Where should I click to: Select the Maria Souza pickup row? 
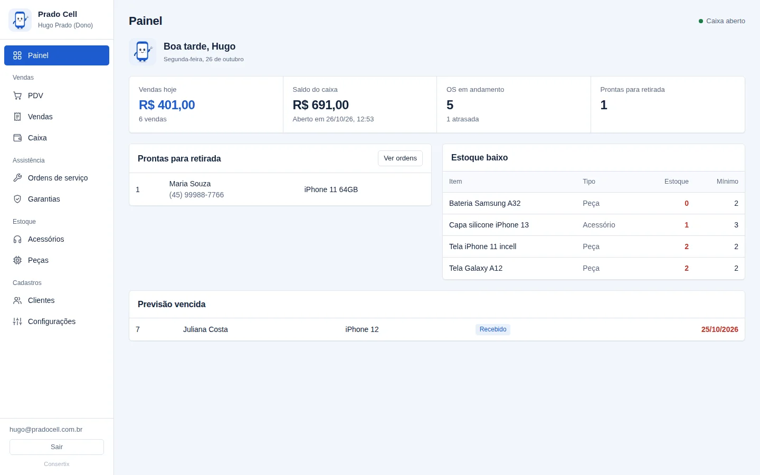pos(280,189)
